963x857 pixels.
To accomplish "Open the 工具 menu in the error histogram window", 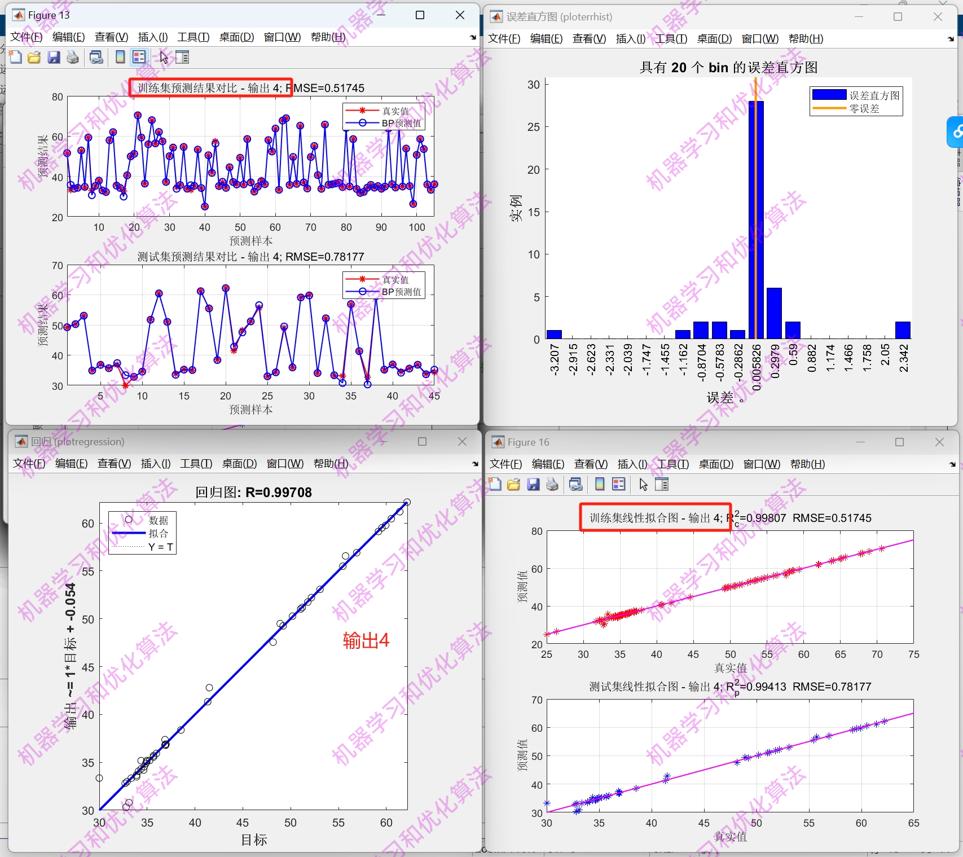I will click(670, 39).
